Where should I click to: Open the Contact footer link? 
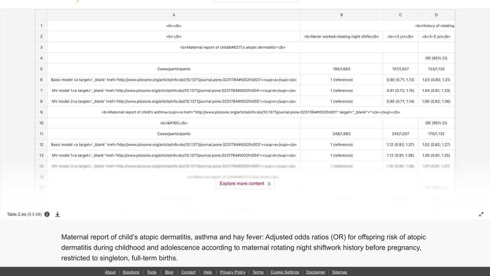[x=188, y=272]
